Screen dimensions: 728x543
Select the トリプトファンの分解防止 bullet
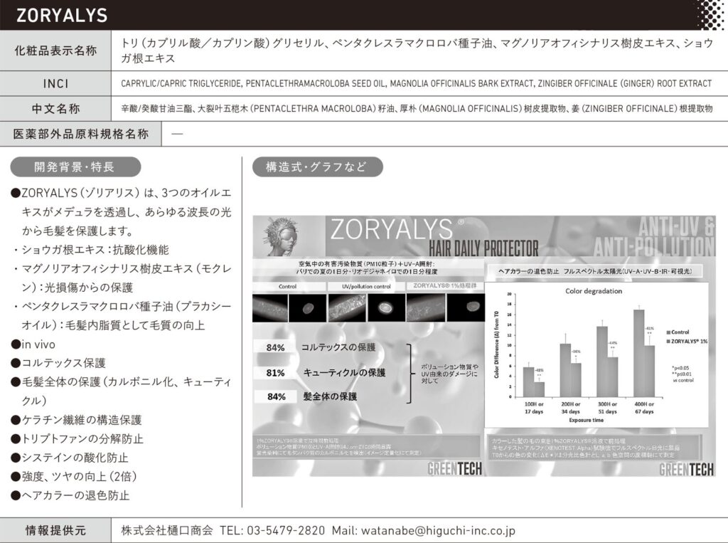pyautogui.click(x=77, y=439)
